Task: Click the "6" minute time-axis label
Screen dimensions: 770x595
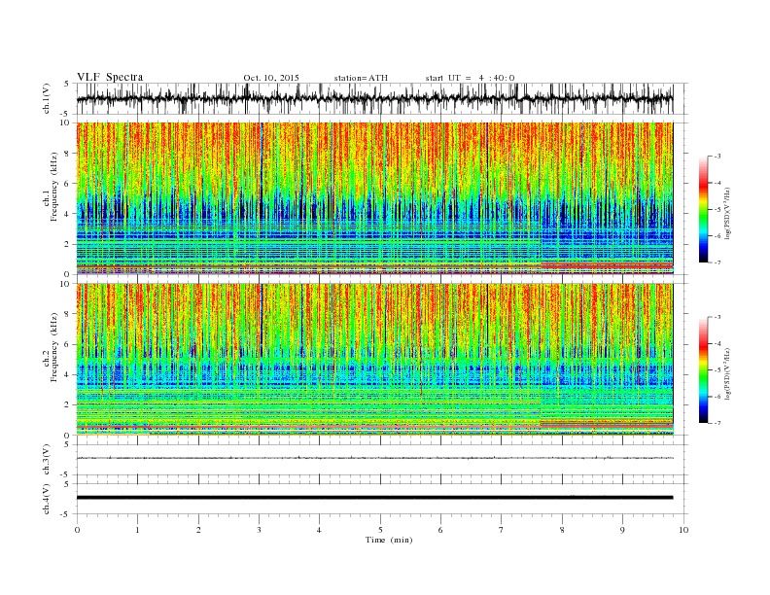Action: click(x=441, y=530)
